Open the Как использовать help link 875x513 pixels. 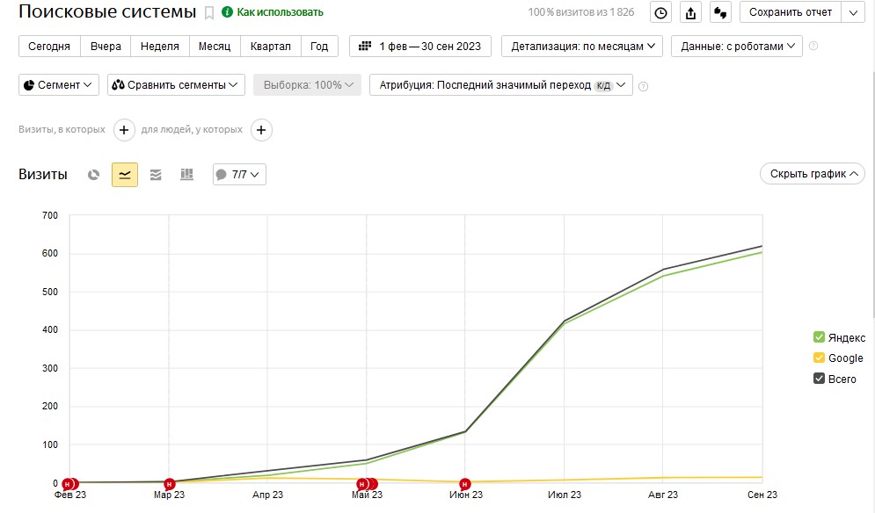(280, 12)
